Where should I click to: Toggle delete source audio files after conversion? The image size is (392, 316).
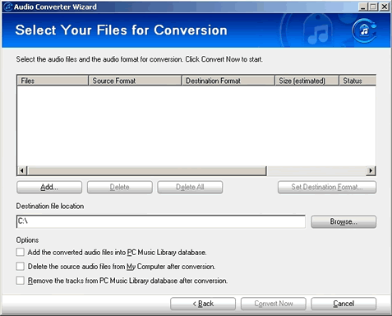21,267
